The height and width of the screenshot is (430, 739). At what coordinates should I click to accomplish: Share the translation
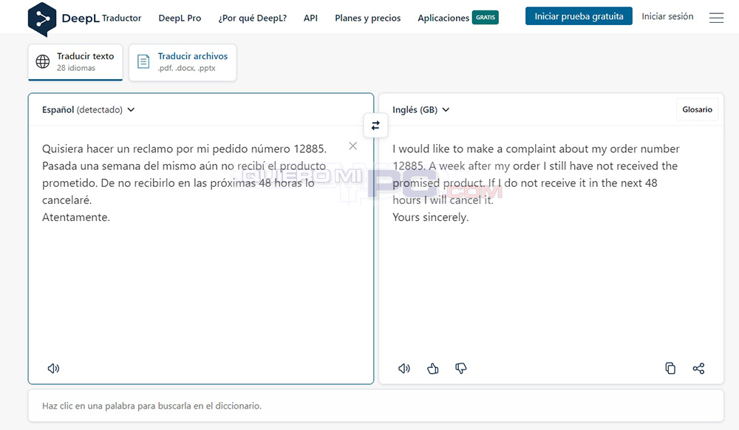click(x=698, y=368)
